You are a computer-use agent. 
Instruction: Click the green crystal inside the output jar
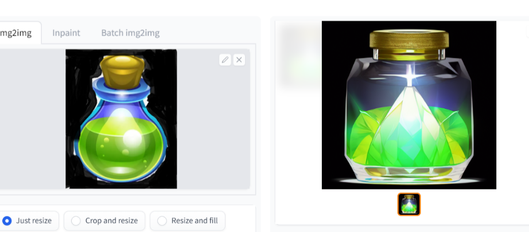pyautogui.click(x=409, y=135)
